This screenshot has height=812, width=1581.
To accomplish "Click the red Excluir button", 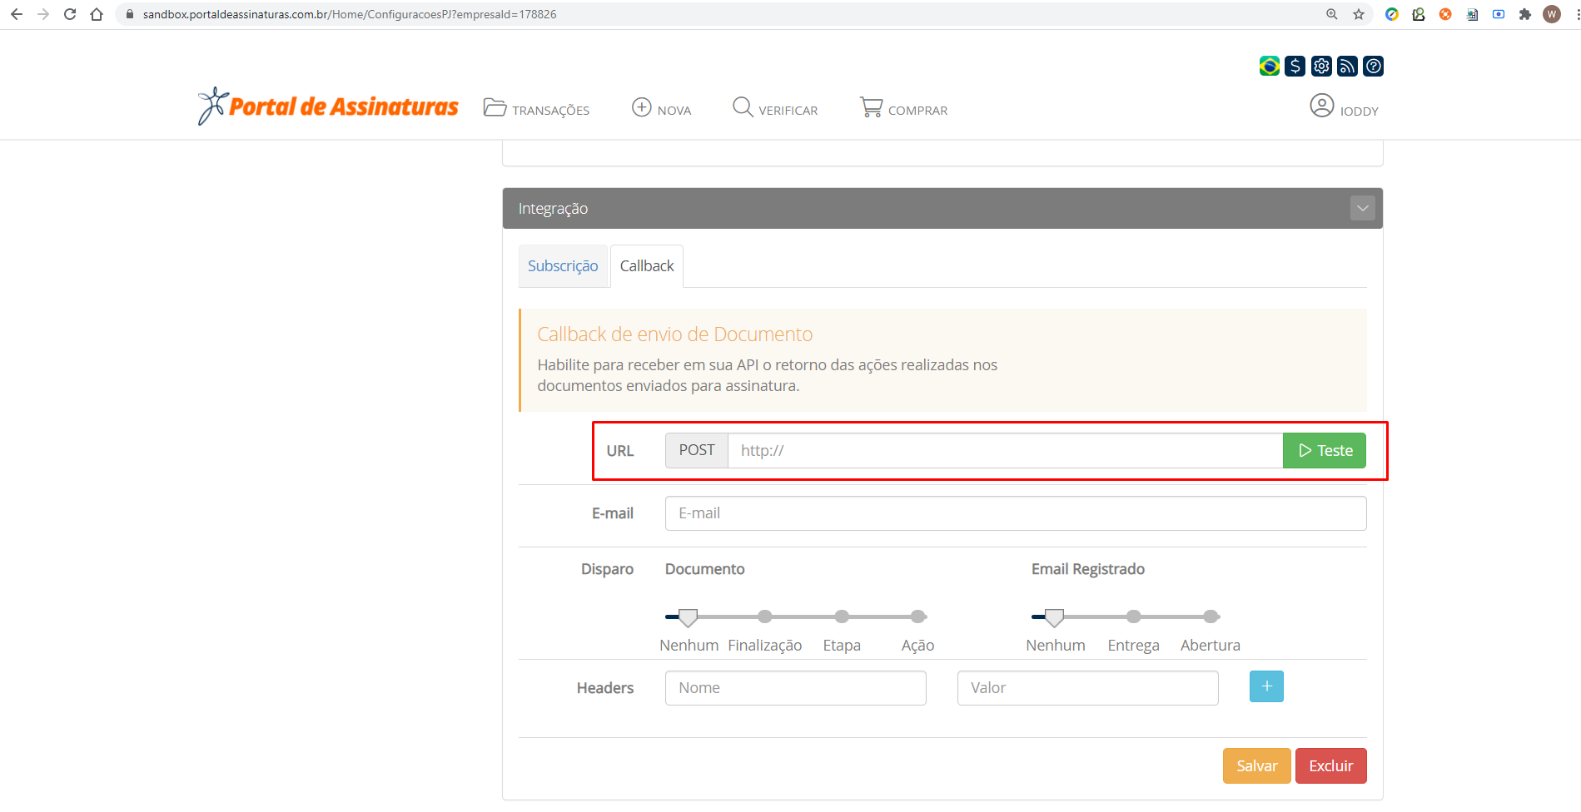I will tap(1330, 765).
